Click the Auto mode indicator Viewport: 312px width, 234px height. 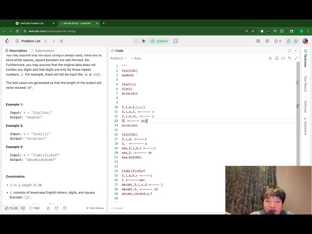(136, 58)
